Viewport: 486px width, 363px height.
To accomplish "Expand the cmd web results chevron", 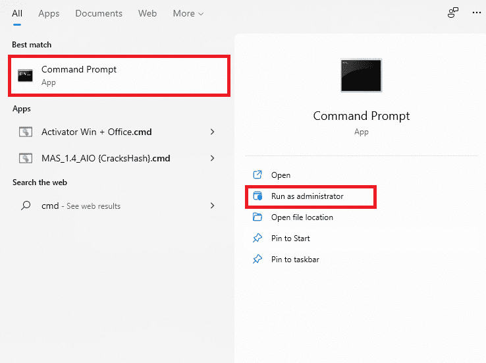I will (x=212, y=206).
